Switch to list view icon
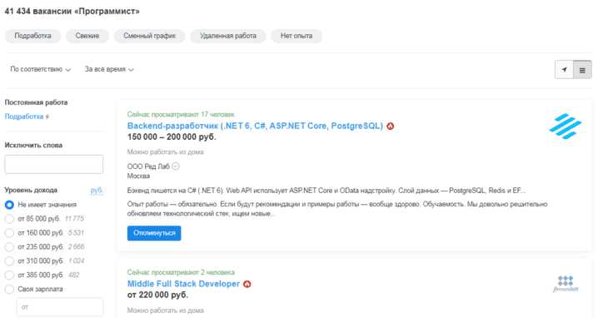This screenshot has width=608, height=318. click(582, 70)
